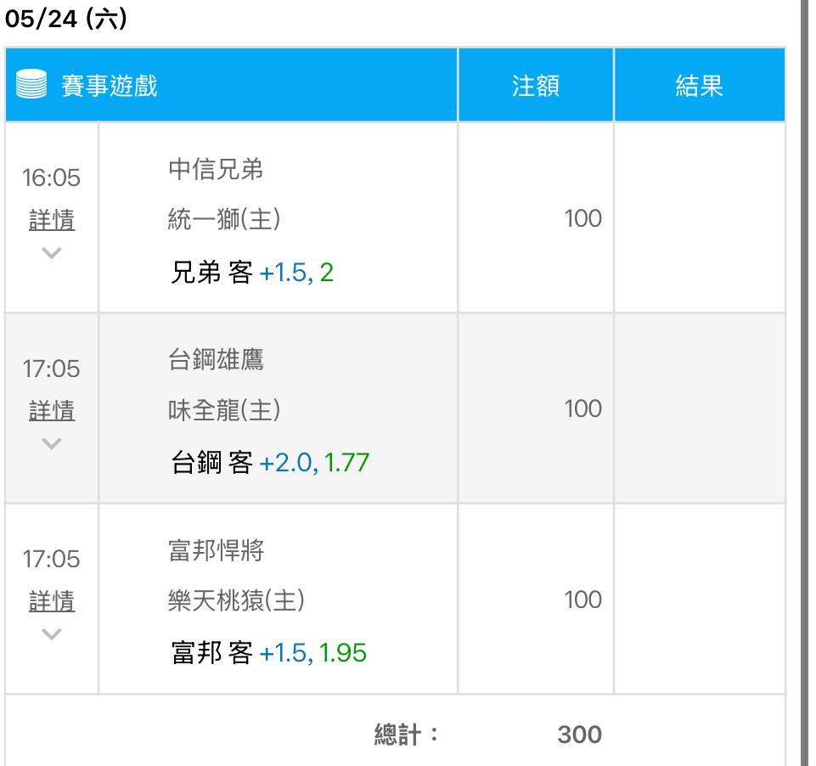Viewport: 816px width, 766px height.
Task: Click the 味全龍(主) team name
Action: [x=224, y=410]
